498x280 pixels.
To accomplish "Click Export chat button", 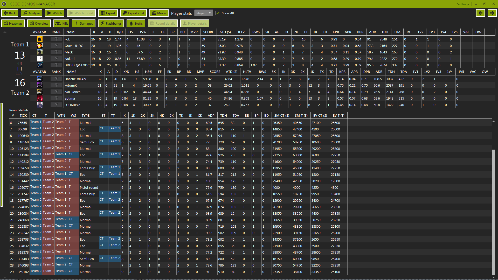I will coord(133,13).
